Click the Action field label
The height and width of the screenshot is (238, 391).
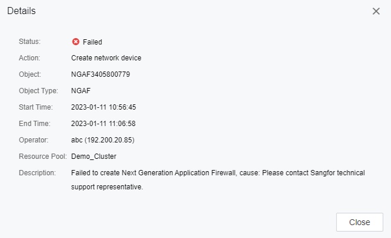pyautogui.click(x=29, y=58)
